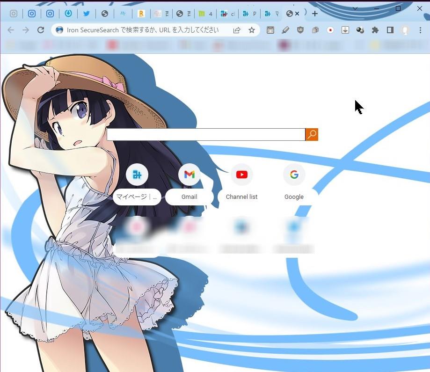Image resolution: width=430 pixels, height=372 pixels.
Task: Click the Gmail shortcut label
Action: point(189,197)
